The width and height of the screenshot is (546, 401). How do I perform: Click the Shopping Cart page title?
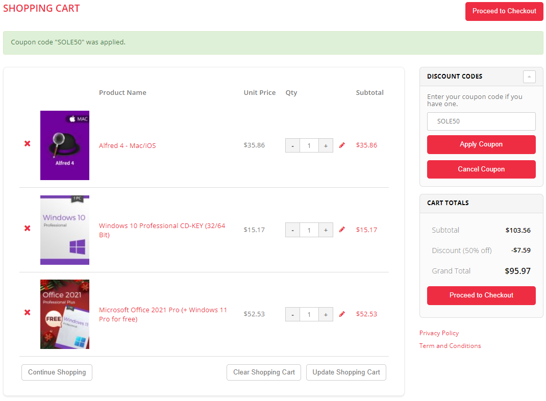[41, 8]
